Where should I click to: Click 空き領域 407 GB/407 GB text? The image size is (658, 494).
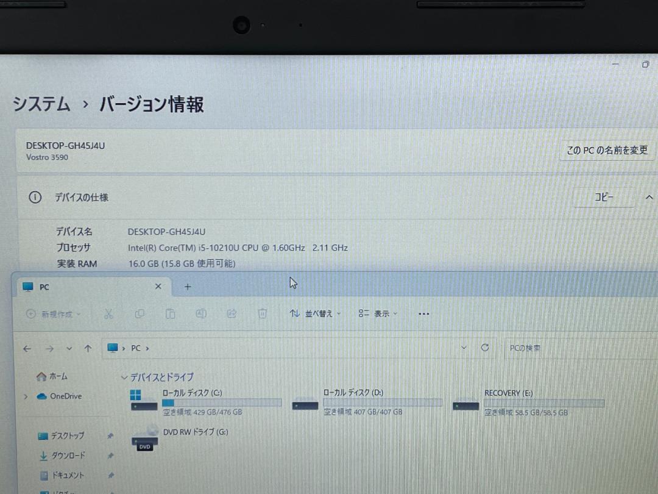[363, 412]
